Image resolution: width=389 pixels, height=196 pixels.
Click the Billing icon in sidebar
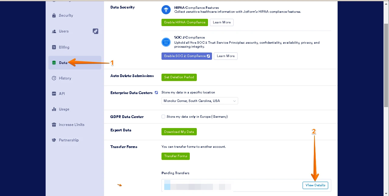tap(54, 47)
